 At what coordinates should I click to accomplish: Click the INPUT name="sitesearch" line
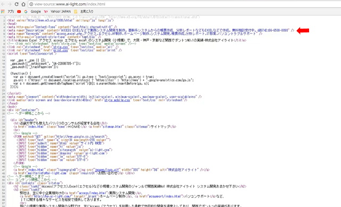click(64, 150)
